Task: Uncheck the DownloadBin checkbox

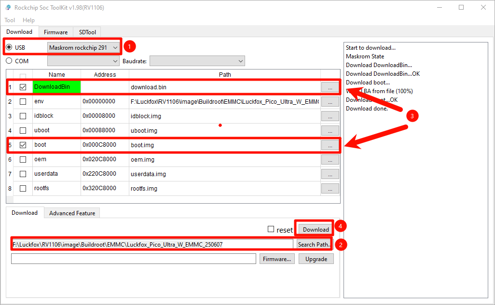Action: pyautogui.click(x=23, y=87)
